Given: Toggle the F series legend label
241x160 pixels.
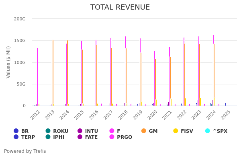Looking at the screenshot, I should [x=118, y=131].
